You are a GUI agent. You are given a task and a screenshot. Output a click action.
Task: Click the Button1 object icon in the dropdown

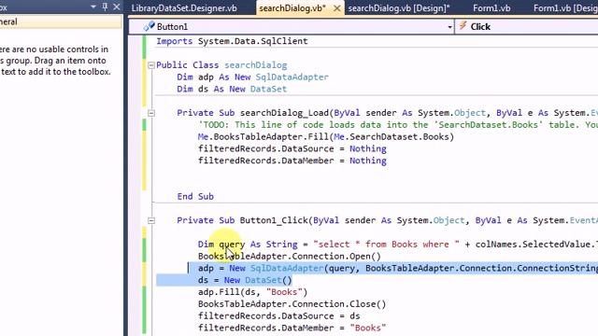(149, 26)
